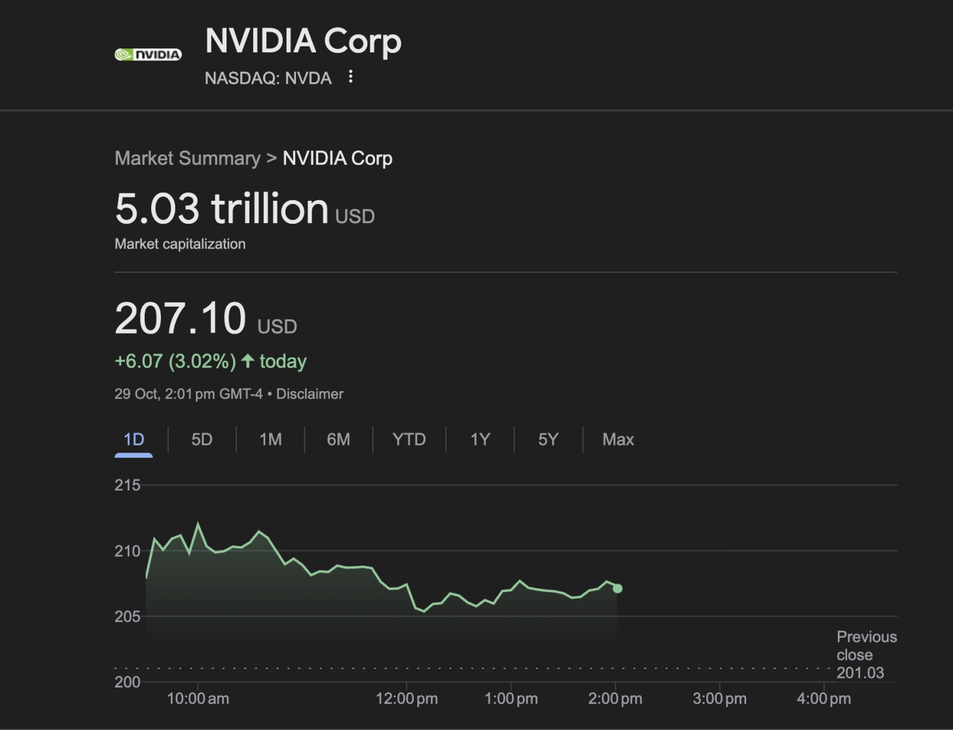
Task: Switch to the 1M time range
Action: point(270,439)
